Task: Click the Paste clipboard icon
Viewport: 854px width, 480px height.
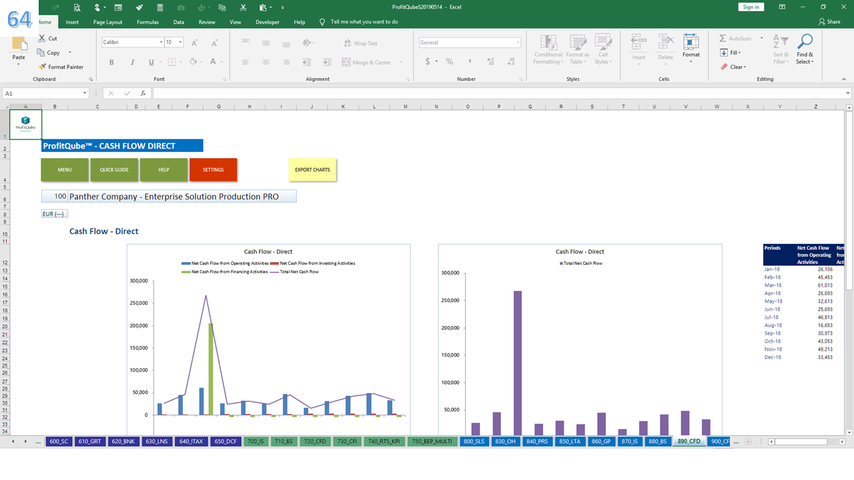Action: pos(19,44)
